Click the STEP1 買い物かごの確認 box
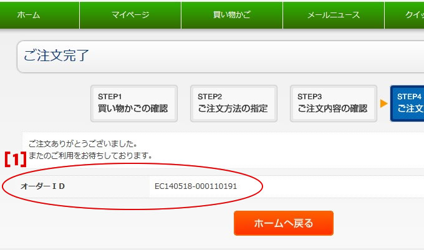Screen dimensions: 424x250 coord(133,103)
